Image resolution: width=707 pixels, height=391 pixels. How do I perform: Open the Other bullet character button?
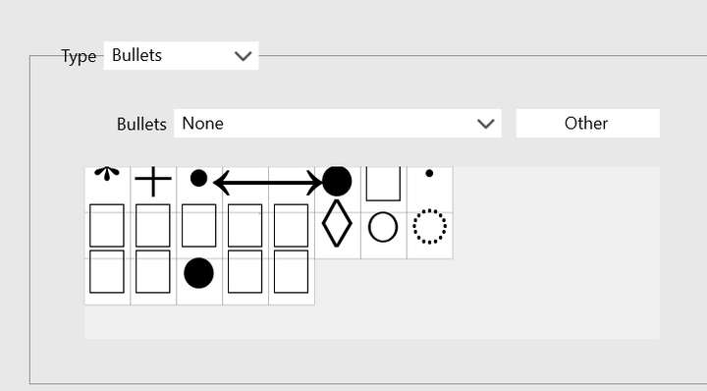pos(587,123)
